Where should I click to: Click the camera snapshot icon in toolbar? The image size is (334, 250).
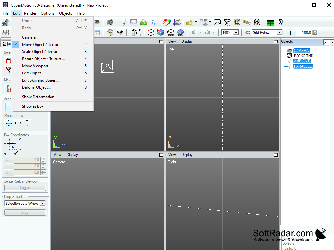pyautogui.click(x=110, y=22)
